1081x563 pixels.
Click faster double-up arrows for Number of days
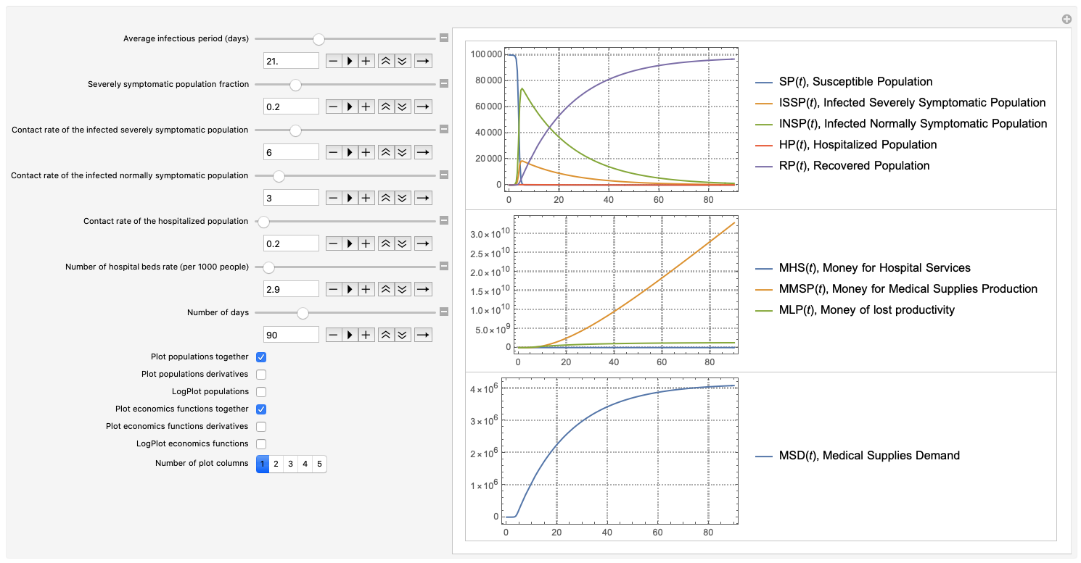[386, 335]
